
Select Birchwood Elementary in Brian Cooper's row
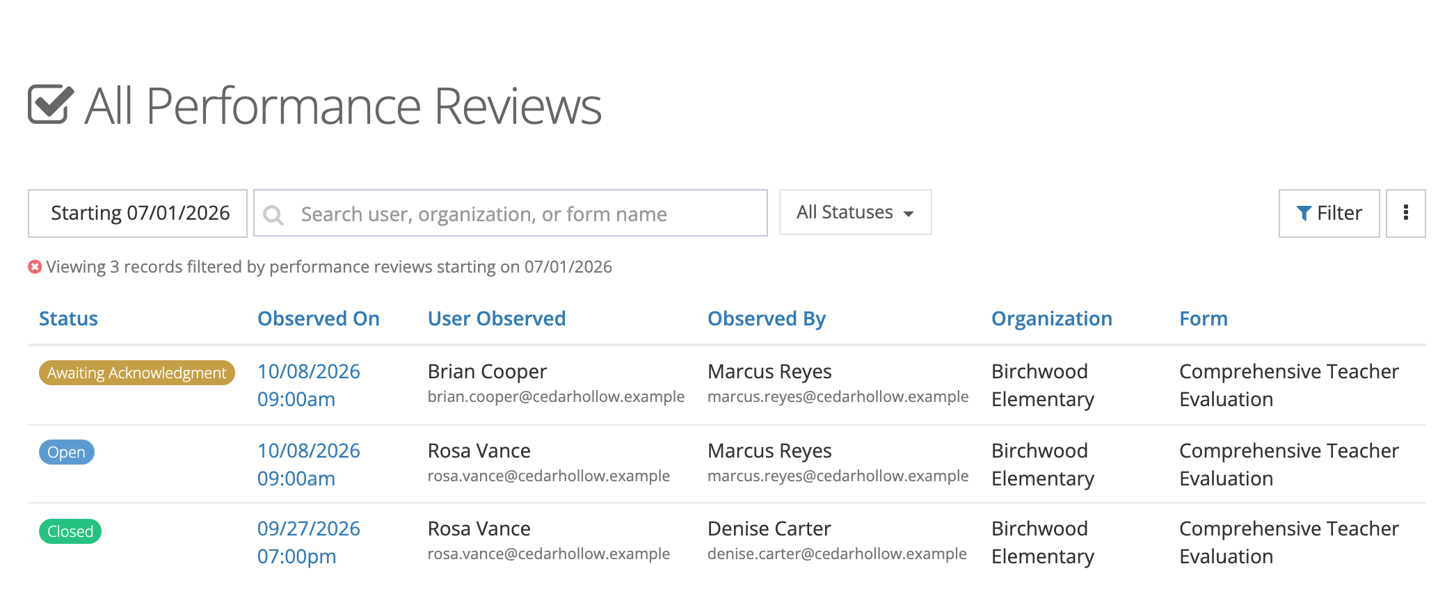1043,385
